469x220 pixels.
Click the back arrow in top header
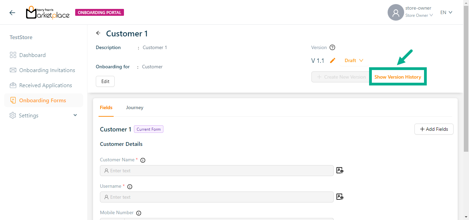pyautogui.click(x=12, y=13)
